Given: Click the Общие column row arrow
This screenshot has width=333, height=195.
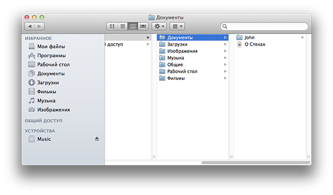Looking at the screenshot, I should (225, 64).
